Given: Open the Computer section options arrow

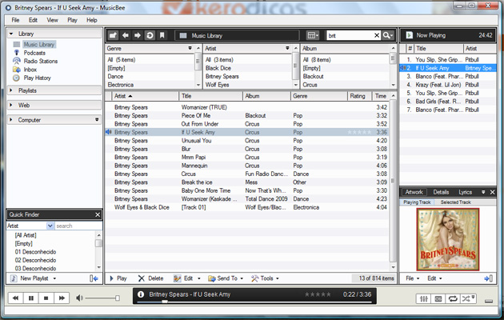Looking at the screenshot, I should [97, 119].
